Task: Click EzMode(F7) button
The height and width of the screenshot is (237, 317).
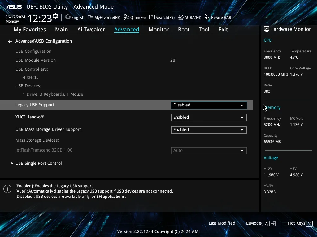Action: click(x=261, y=223)
